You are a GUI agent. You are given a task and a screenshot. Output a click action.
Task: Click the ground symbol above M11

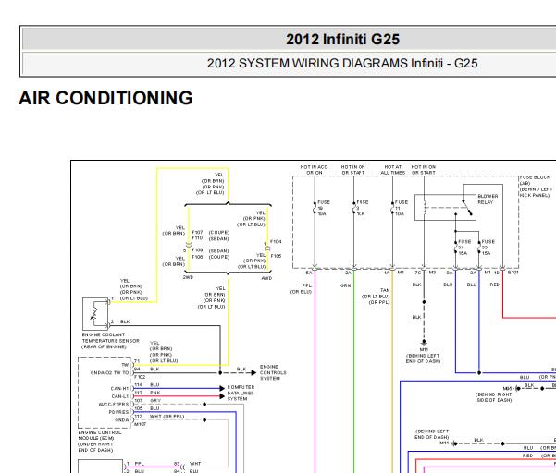(x=424, y=343)
